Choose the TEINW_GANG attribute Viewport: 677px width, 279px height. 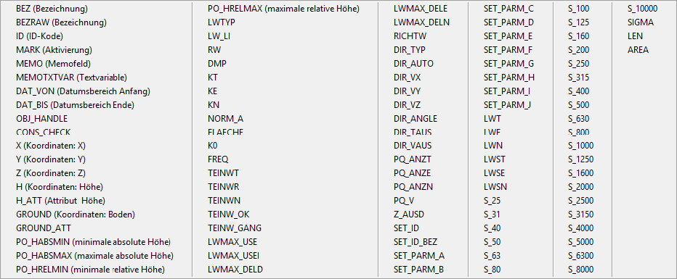[234, 228]
